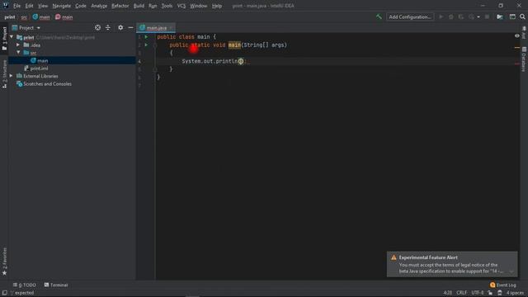Toggle the Database tool window side tab
Image resolution: width=528 pixels, height=297 pixels.
click(524, 59)
